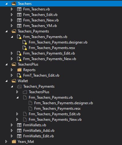122x145 pixels.
Task: Click the Years_Mat folder icon
Action: point(14,142)
